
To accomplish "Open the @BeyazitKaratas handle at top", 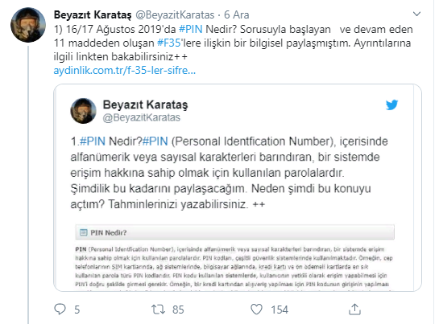I will [175, 14].
